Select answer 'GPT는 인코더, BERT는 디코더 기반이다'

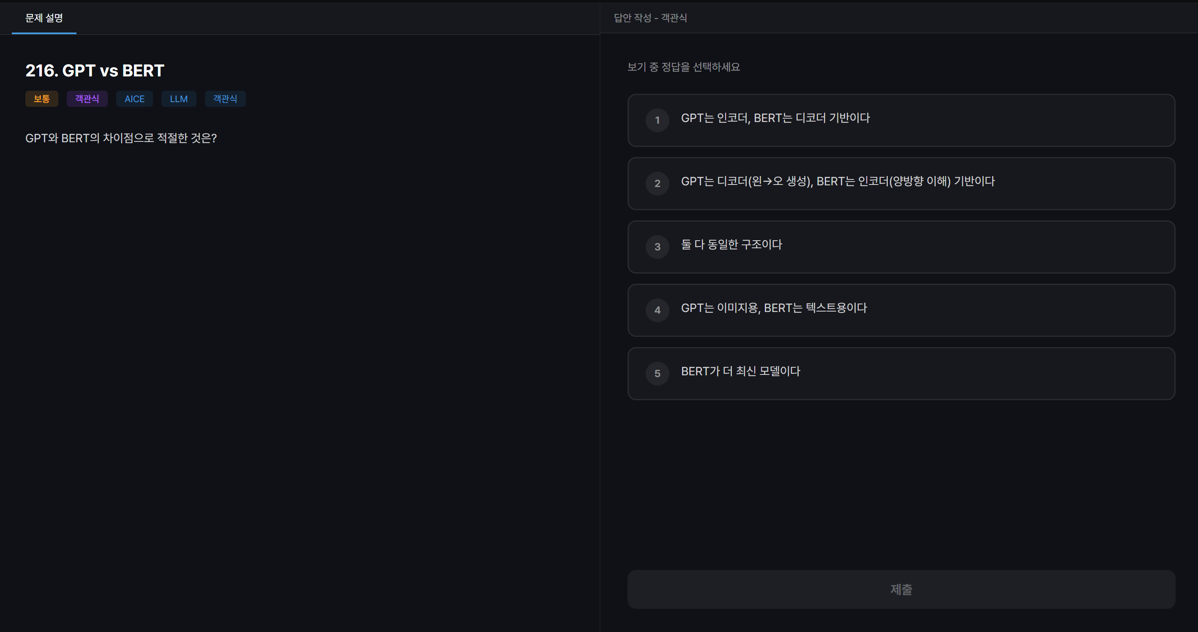tap(901, 120)
